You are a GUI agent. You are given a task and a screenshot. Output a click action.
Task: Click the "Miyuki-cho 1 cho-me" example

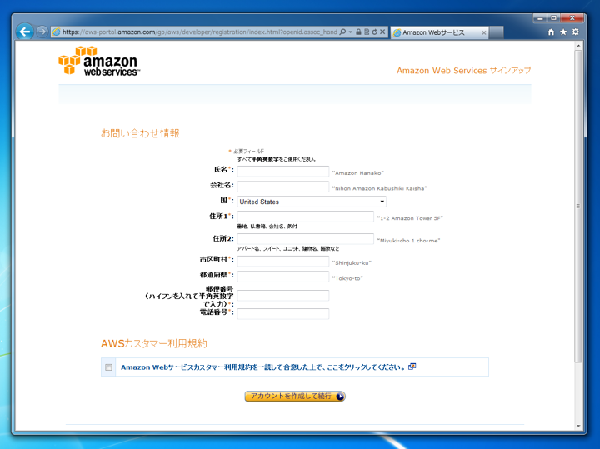tap(408, 240)
